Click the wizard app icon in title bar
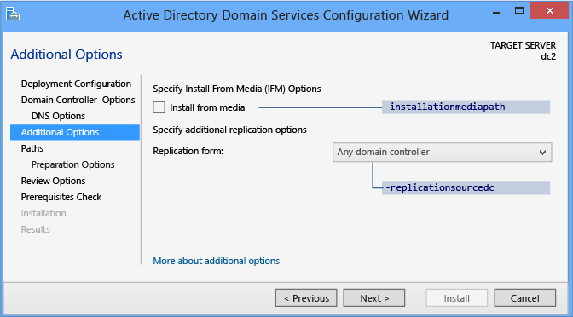 13,14
